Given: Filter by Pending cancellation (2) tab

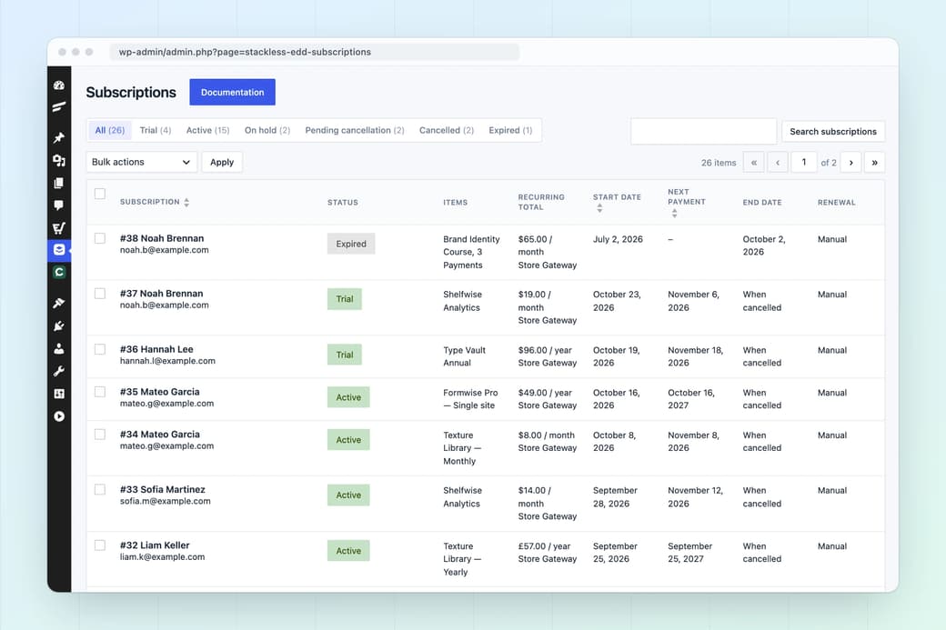Looking at the screenshot, I should tap(355, 130).
